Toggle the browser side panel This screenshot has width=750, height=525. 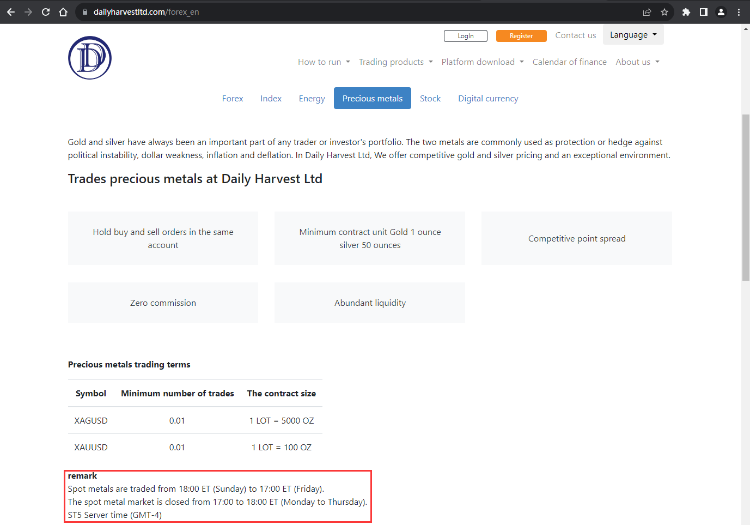704,12
